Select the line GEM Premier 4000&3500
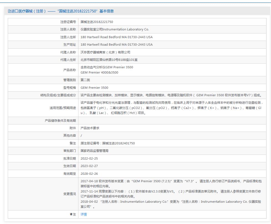 point(99,72)
